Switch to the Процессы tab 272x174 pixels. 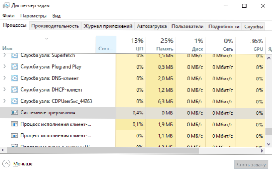15,25
